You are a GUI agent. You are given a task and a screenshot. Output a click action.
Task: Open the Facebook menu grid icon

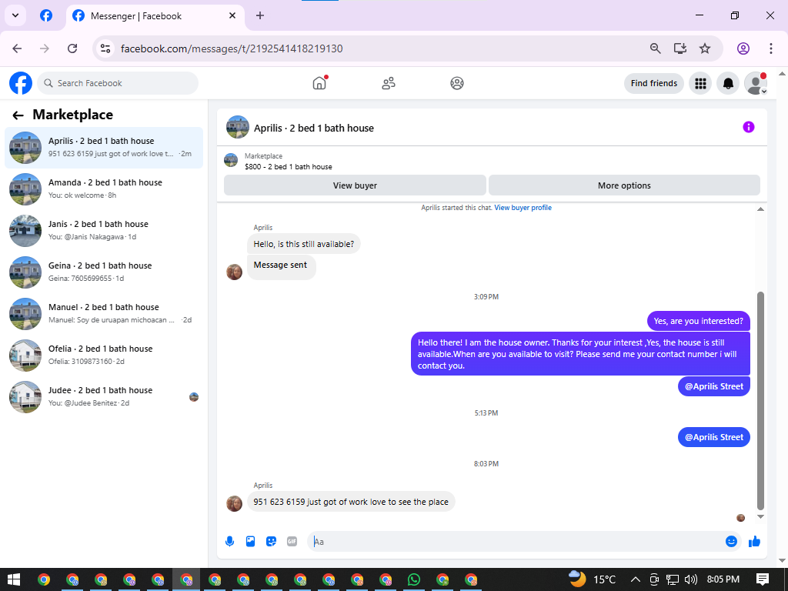tap(700, 83)
